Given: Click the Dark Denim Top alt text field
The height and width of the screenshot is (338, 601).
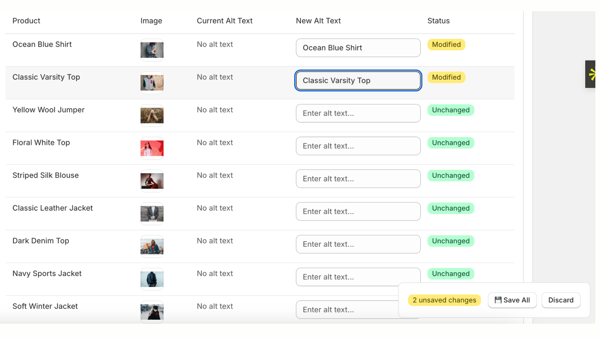Looking at the screenshot, I should click(358, 244).
